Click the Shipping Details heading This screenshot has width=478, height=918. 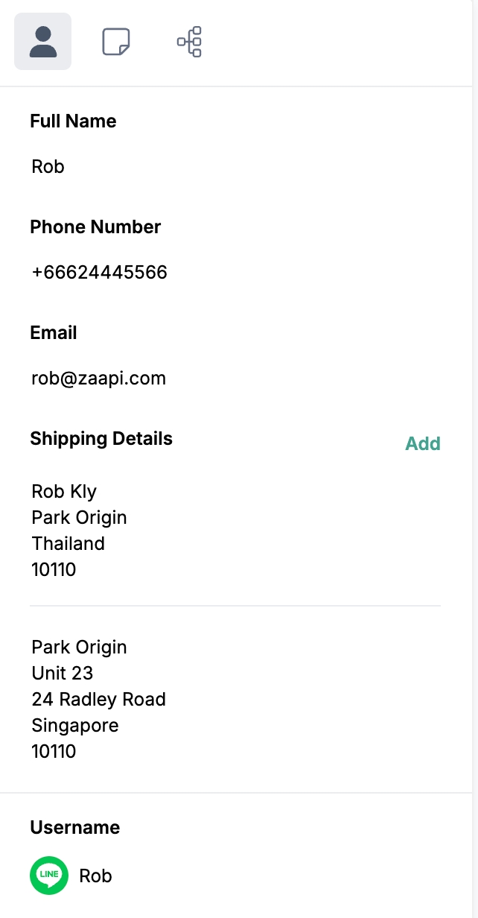pos(101,438)
